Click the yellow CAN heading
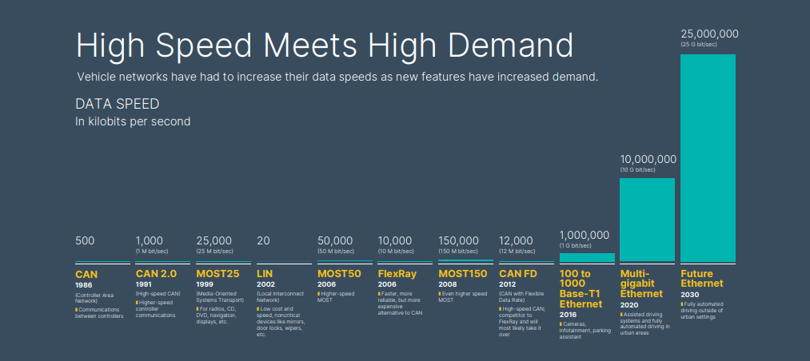This screenshot has height=361, width=810. click(86, 274)
